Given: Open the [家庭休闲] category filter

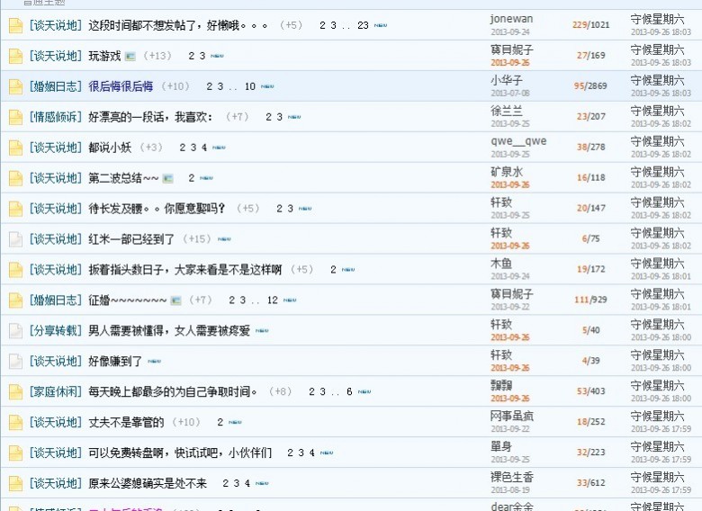Looking at the screenshot, I should coord(56,392).
